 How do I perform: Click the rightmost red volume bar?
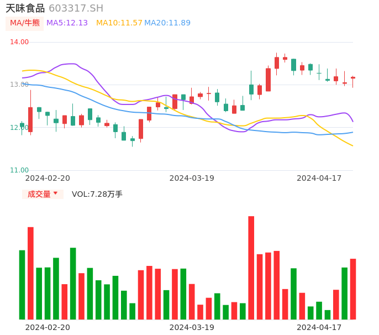click(x=353, y=289)
